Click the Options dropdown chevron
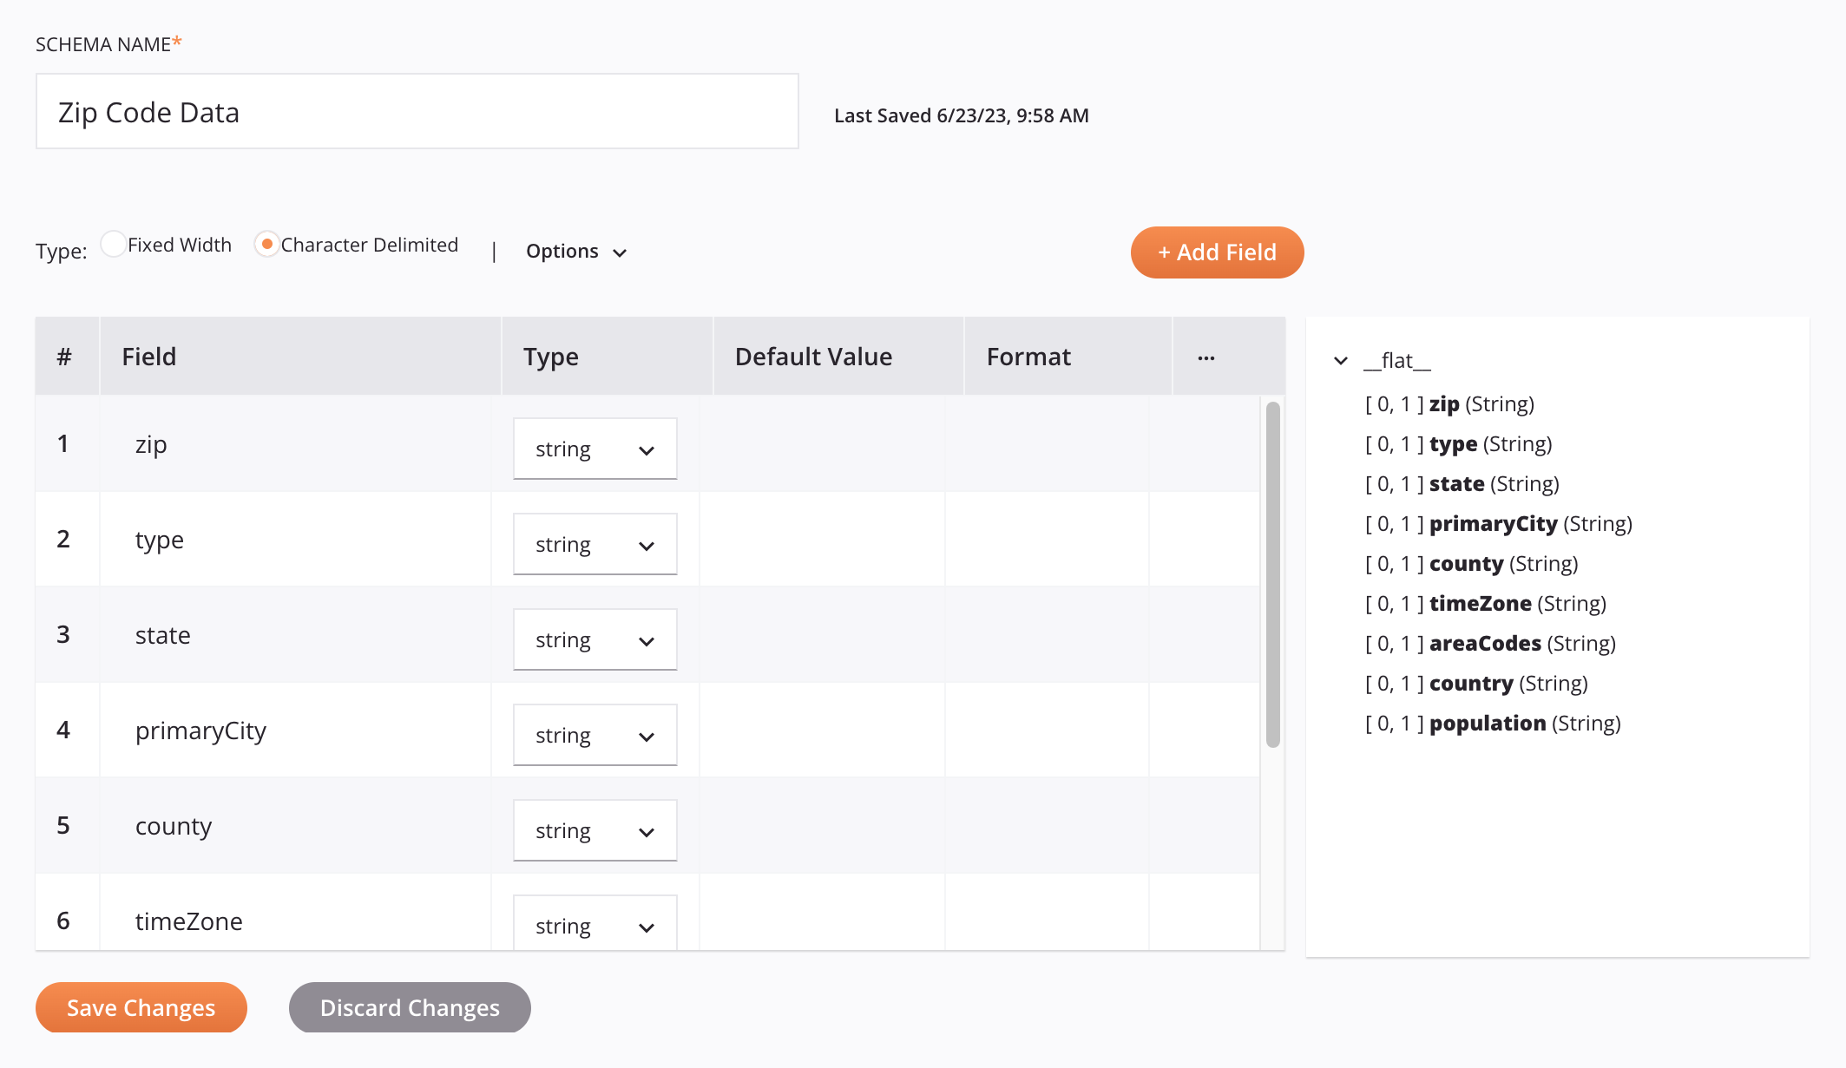 pyautogui.click(x=621, y=251)
